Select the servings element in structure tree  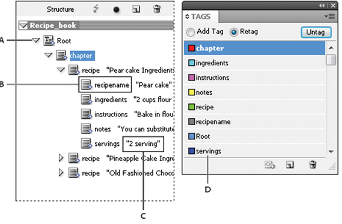click(x=107, y=144)
